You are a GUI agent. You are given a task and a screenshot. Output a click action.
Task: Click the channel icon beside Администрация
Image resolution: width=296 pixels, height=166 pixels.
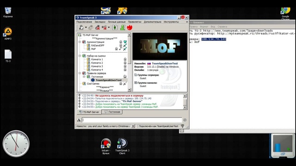pos(84,42)
